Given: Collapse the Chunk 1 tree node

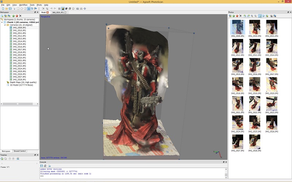Looking at the screenshot, I should [x=2, y=22].
